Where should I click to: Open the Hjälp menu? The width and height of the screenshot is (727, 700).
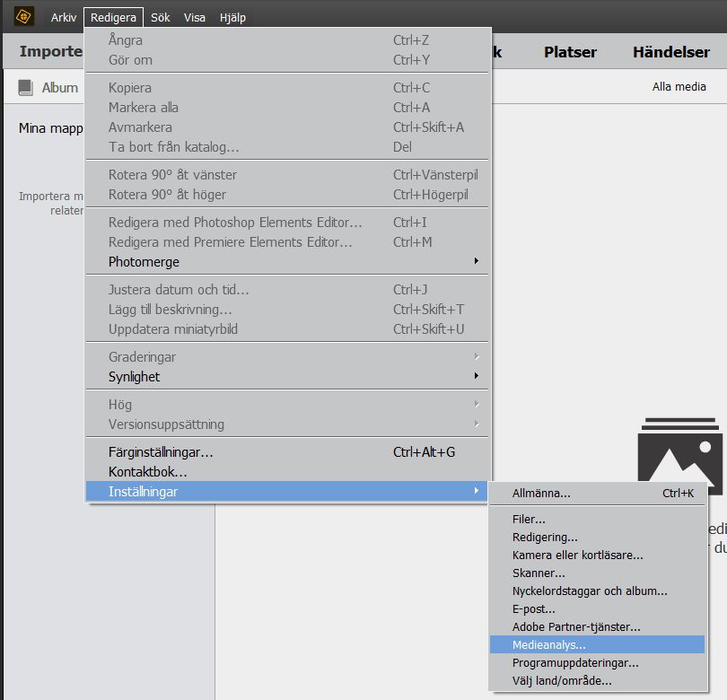232,18
